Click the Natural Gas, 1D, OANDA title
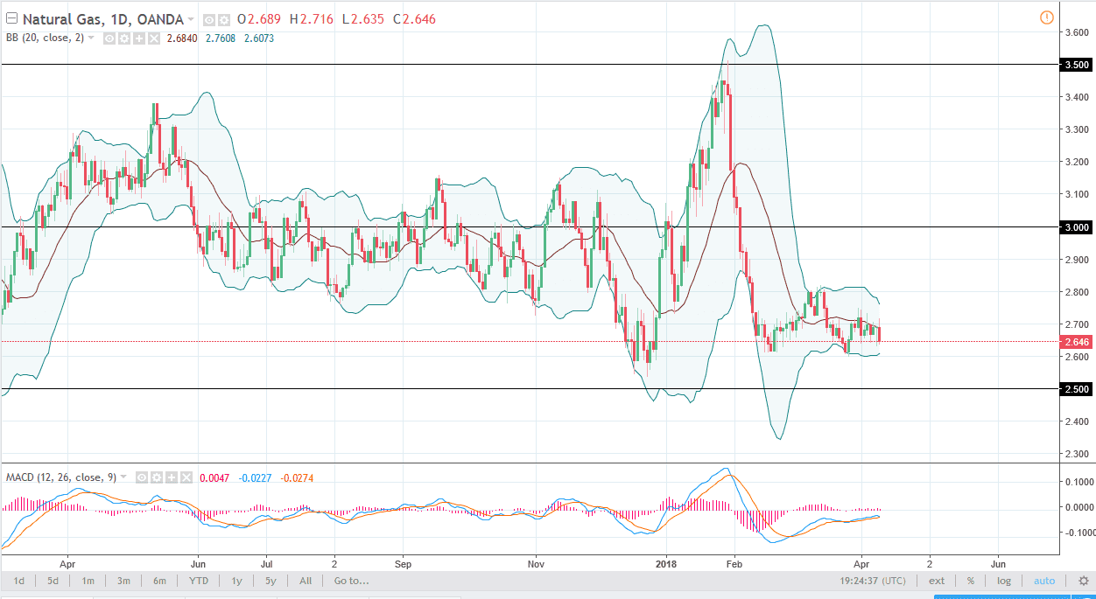 pyautogui.click(x=103, y=19)
